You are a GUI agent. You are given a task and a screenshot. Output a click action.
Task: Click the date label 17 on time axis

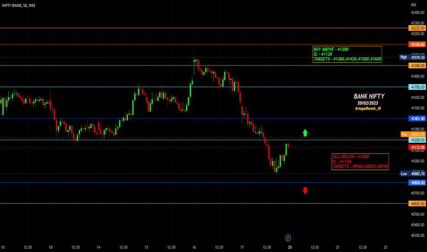point(242,247)
